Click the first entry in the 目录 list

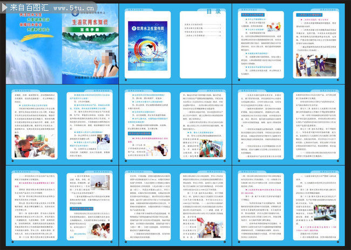[x=203, y=25]
